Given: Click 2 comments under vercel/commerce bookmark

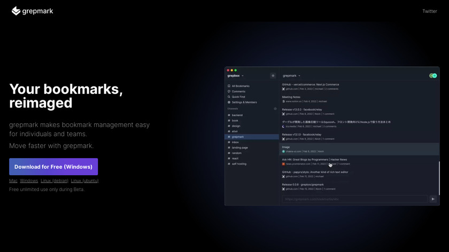Looking at the screenshot, I should [x=332, y=89].
